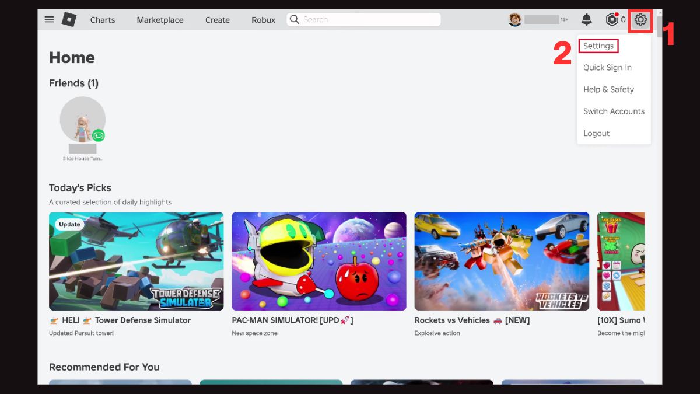Click 'A curated selection of daily highlights'
Viewport: 700px width, 394px height.
110,202
